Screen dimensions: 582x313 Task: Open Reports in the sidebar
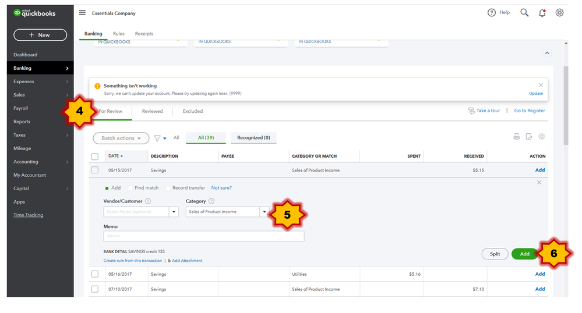tap(22, 122)
